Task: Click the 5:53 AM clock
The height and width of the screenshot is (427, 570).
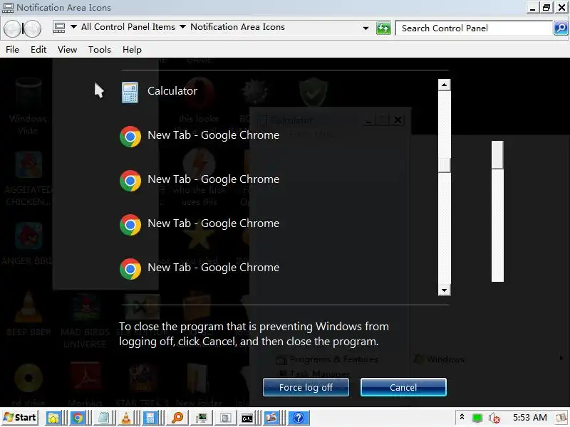Action: [x=529, y=418]
